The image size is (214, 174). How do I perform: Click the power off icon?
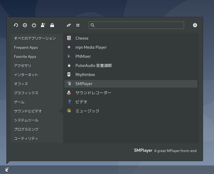(34, 25)
